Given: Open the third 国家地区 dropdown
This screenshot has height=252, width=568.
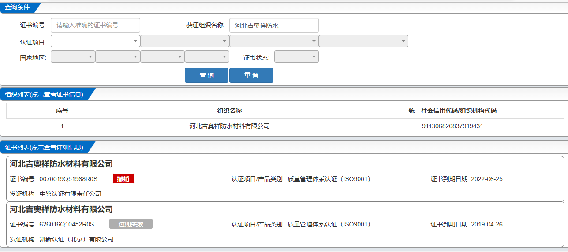Looking at the screenshot, I should pyautogui.click(x=162, y=56).
